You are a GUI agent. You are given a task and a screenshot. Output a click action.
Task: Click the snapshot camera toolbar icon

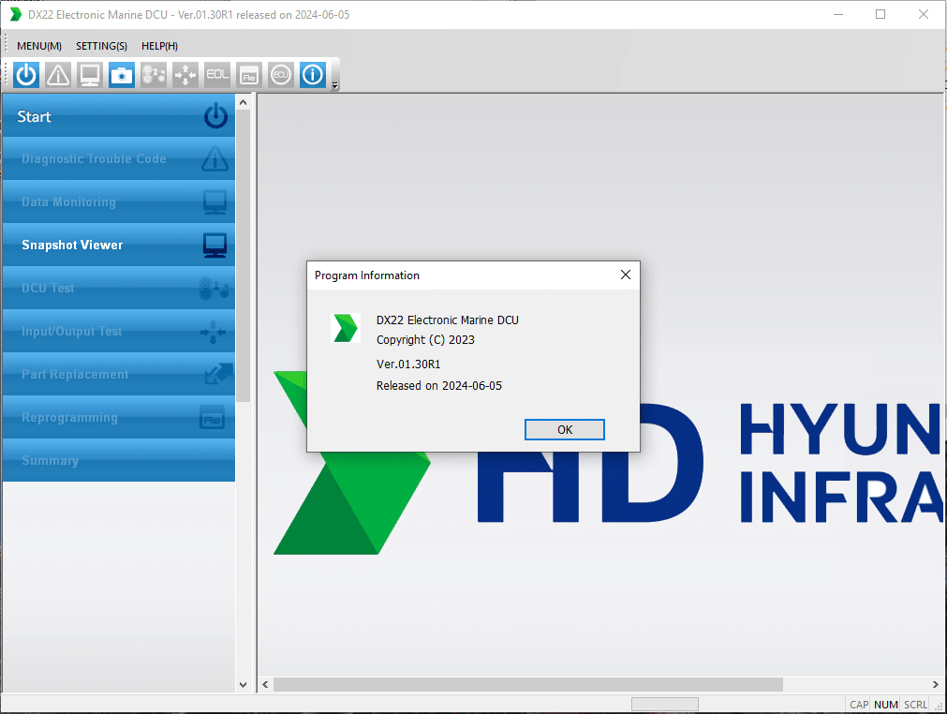122,75
